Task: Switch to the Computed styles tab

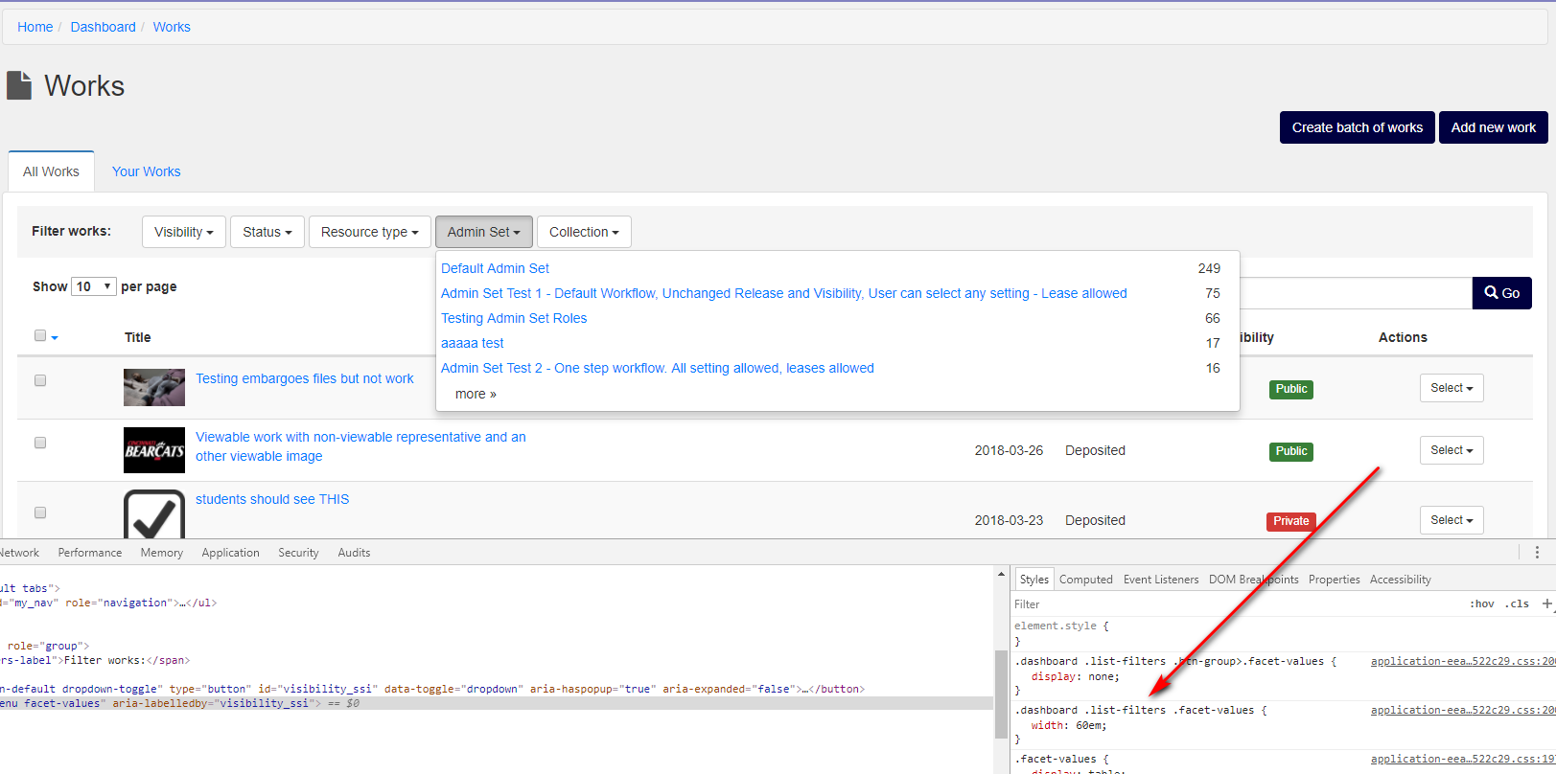Action: click(1086, 580)
